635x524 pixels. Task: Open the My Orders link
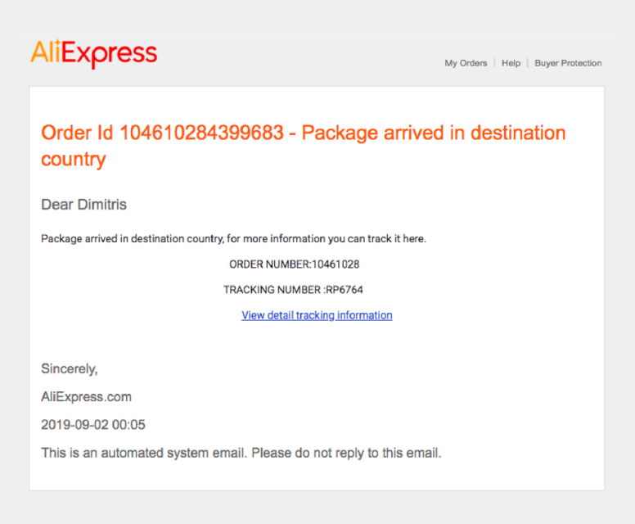[x=466, y=63]
